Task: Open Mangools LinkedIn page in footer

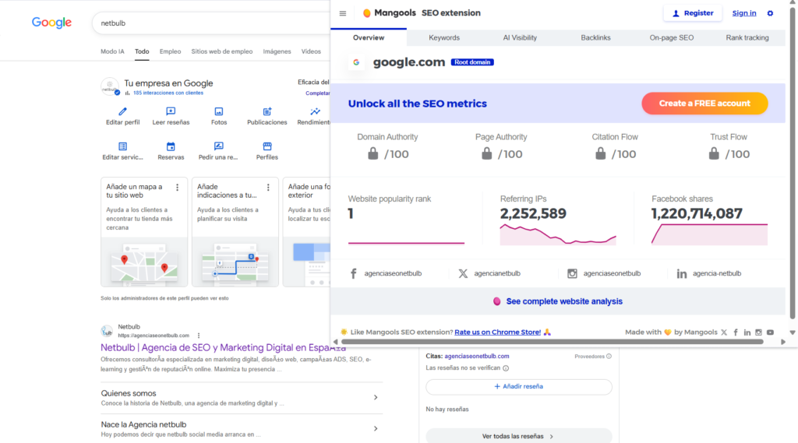Action: pyautogui.click(x=747, y=332)
